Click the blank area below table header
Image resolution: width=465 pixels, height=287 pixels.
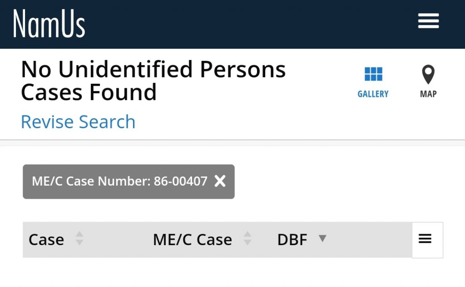click(x=227, y=273)
